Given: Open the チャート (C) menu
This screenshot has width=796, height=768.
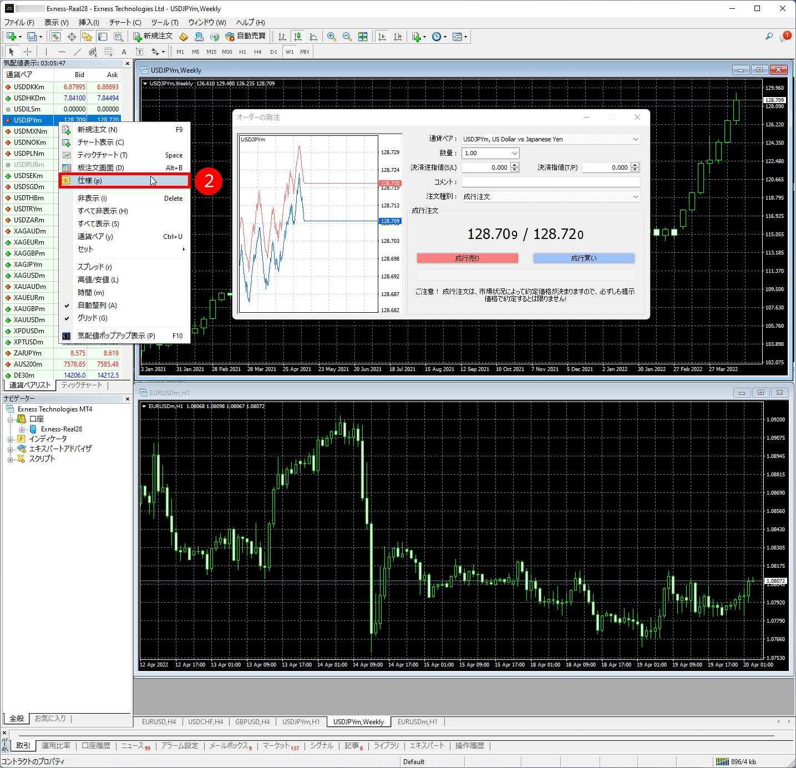Looking at the screenshot, I should (125, 23).
